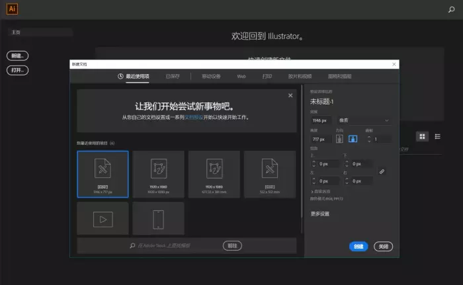Switch to the 最近使用项 tab

pyautogui.click(x=138, y=76)
